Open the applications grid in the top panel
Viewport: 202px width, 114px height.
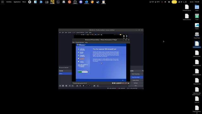click(3, 2)
